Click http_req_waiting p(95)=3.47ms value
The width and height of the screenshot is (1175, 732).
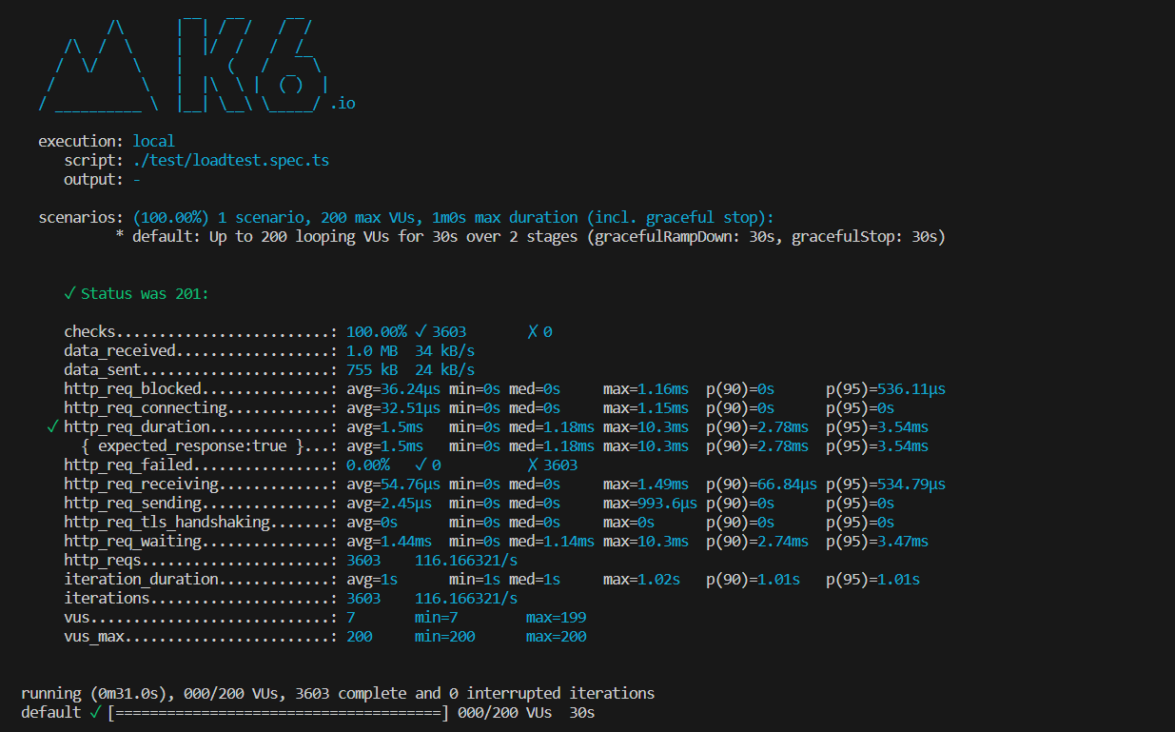click(877, 541)
